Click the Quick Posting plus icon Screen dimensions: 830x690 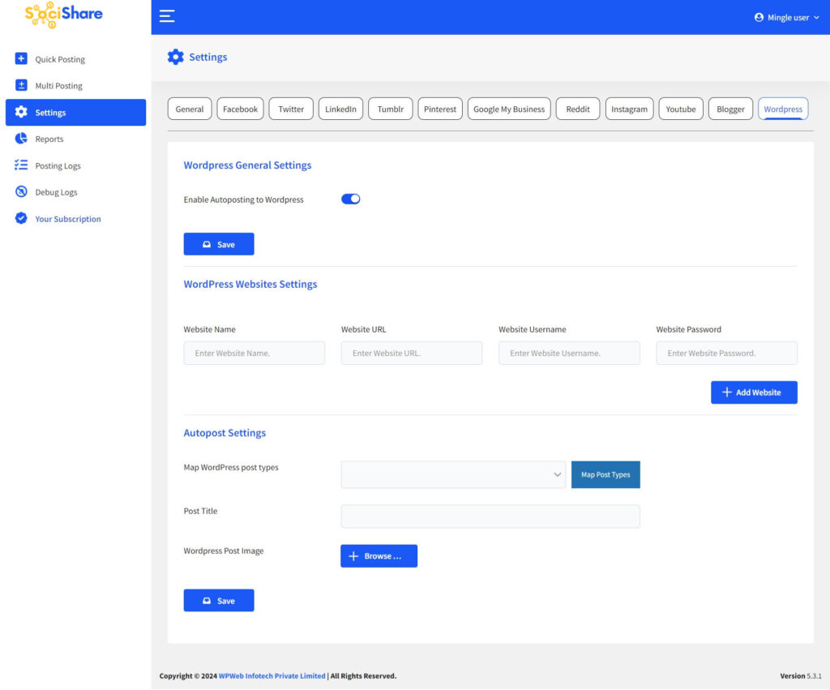[21, 58]
